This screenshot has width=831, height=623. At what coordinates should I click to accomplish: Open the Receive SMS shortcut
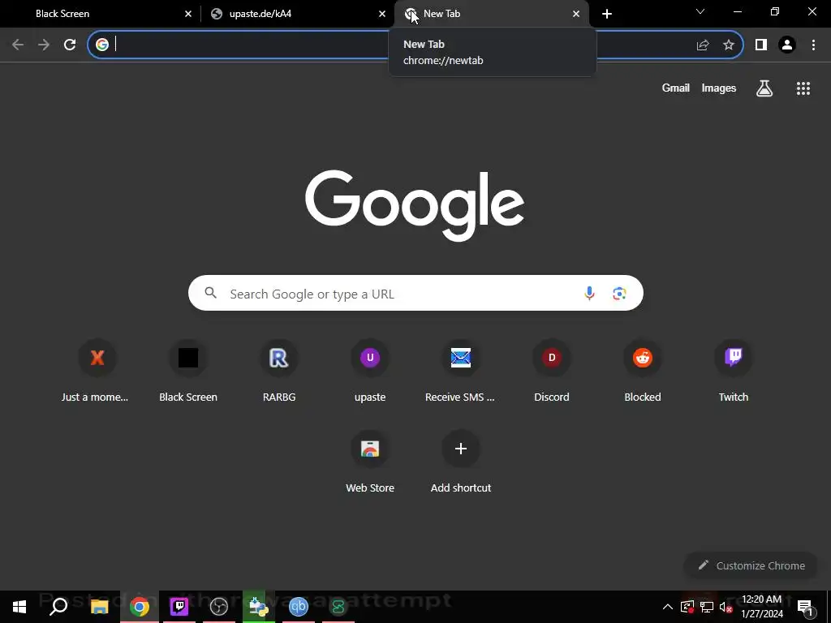(x=461, y=372)
